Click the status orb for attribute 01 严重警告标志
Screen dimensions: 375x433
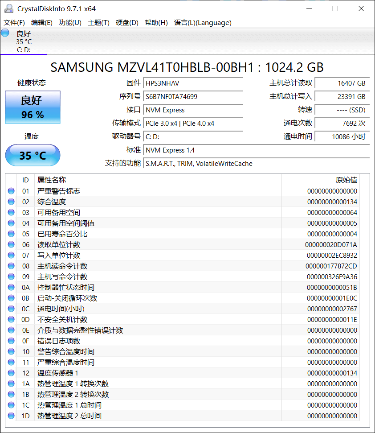[x=11, y=191]
